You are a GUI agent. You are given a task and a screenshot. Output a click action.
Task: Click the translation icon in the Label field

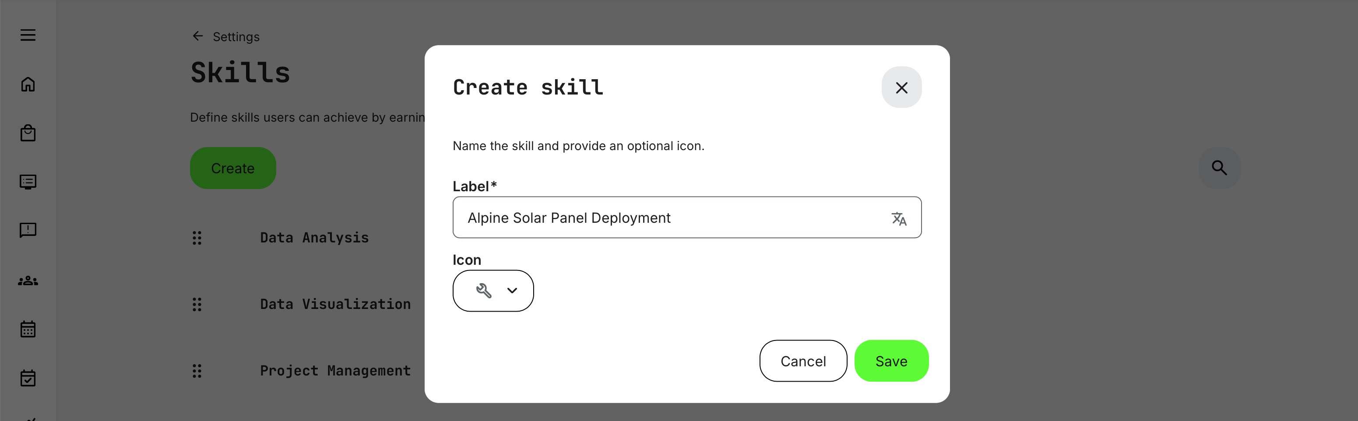(x=899, y=218)
